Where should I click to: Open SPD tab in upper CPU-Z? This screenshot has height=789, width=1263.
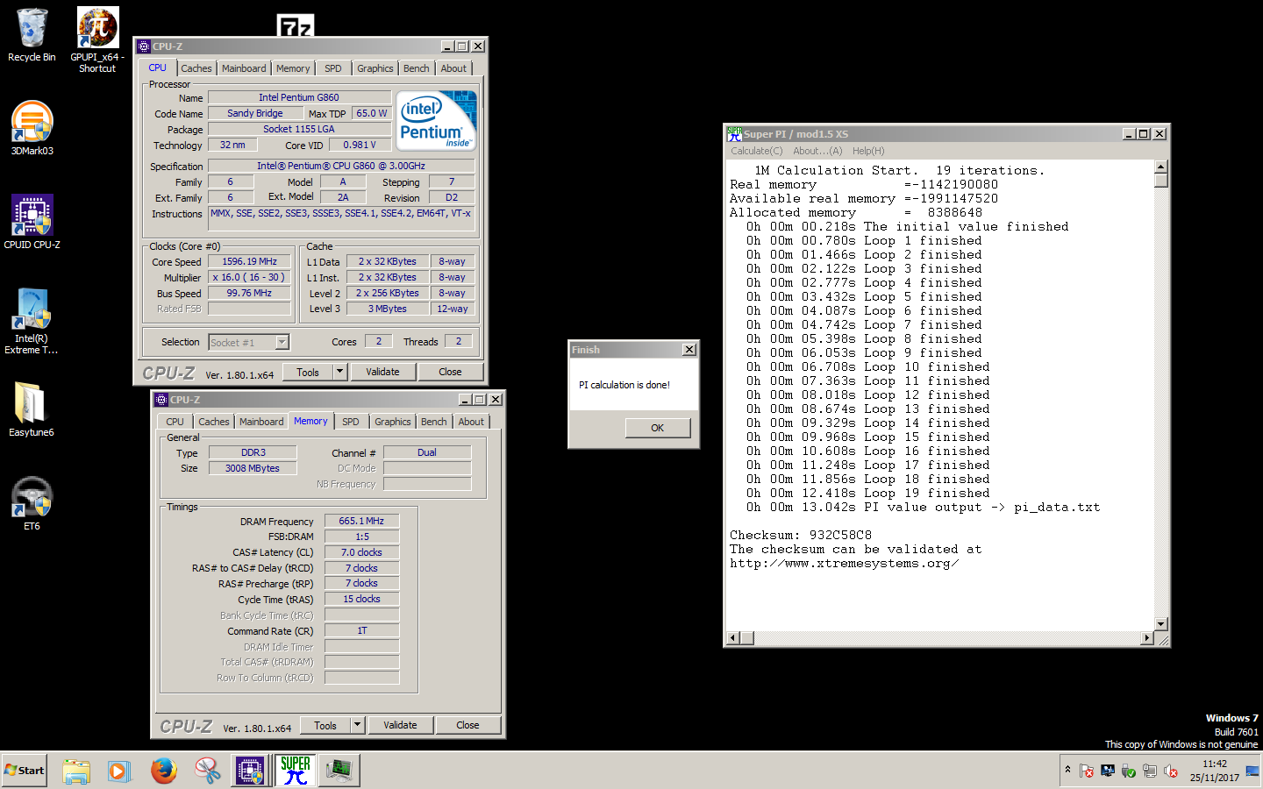333,68
